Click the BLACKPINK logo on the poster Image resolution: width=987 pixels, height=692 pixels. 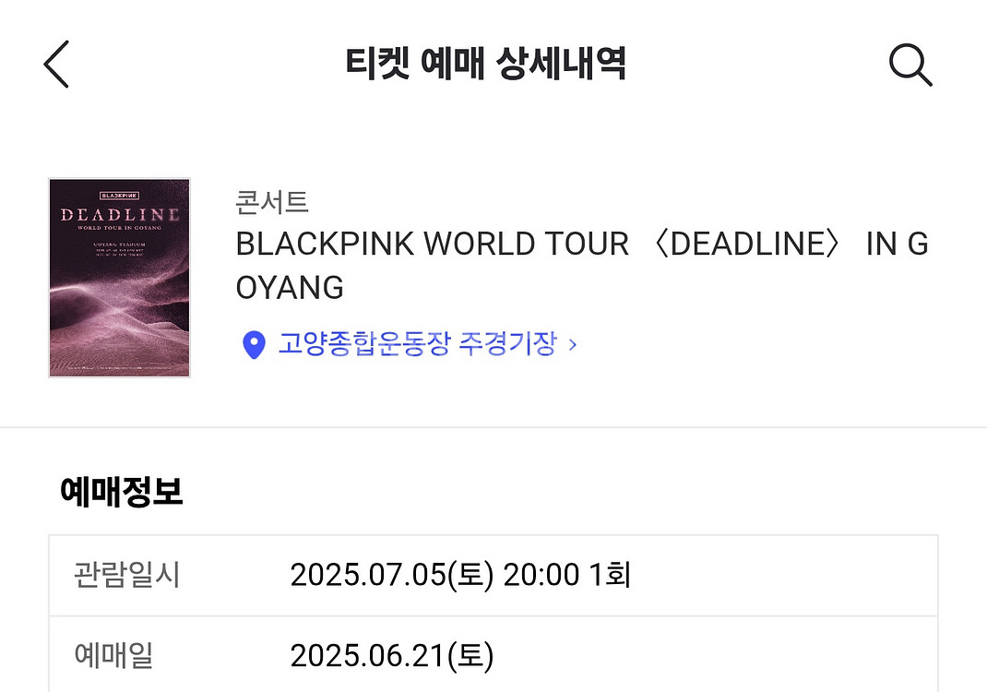pyautogui.click(x=120, y=196)
